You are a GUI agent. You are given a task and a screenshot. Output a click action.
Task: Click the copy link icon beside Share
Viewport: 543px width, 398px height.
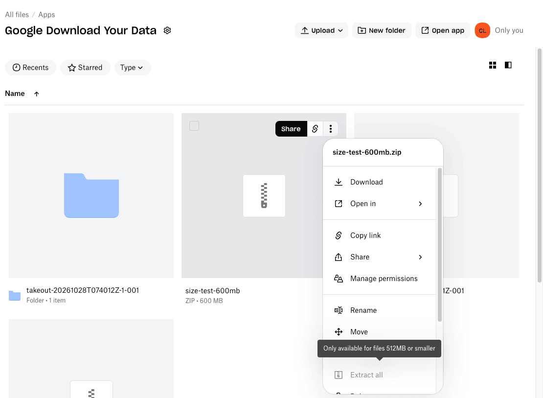tap(315, 129)
